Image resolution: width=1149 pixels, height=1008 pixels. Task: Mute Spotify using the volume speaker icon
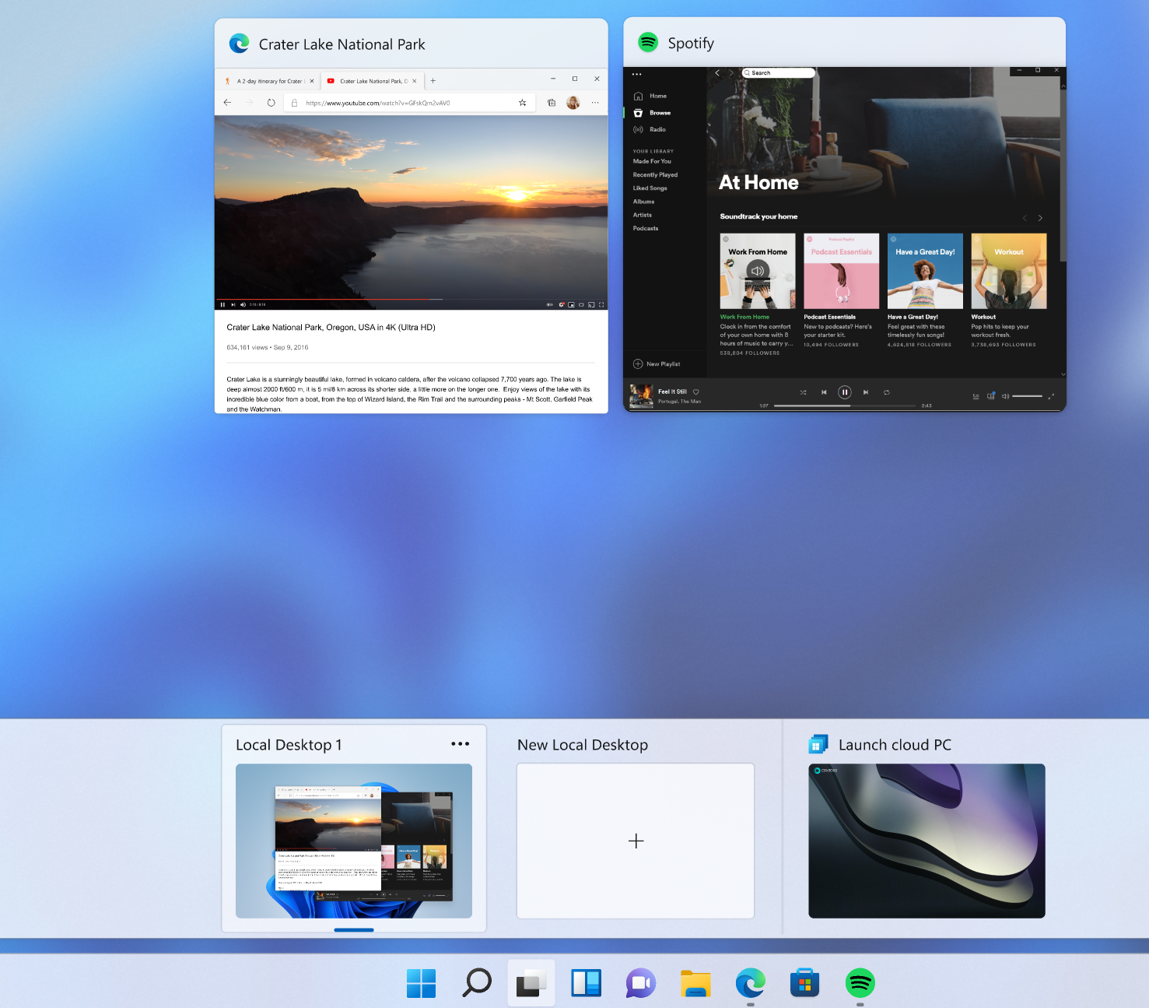click(x=1005, y=396)
